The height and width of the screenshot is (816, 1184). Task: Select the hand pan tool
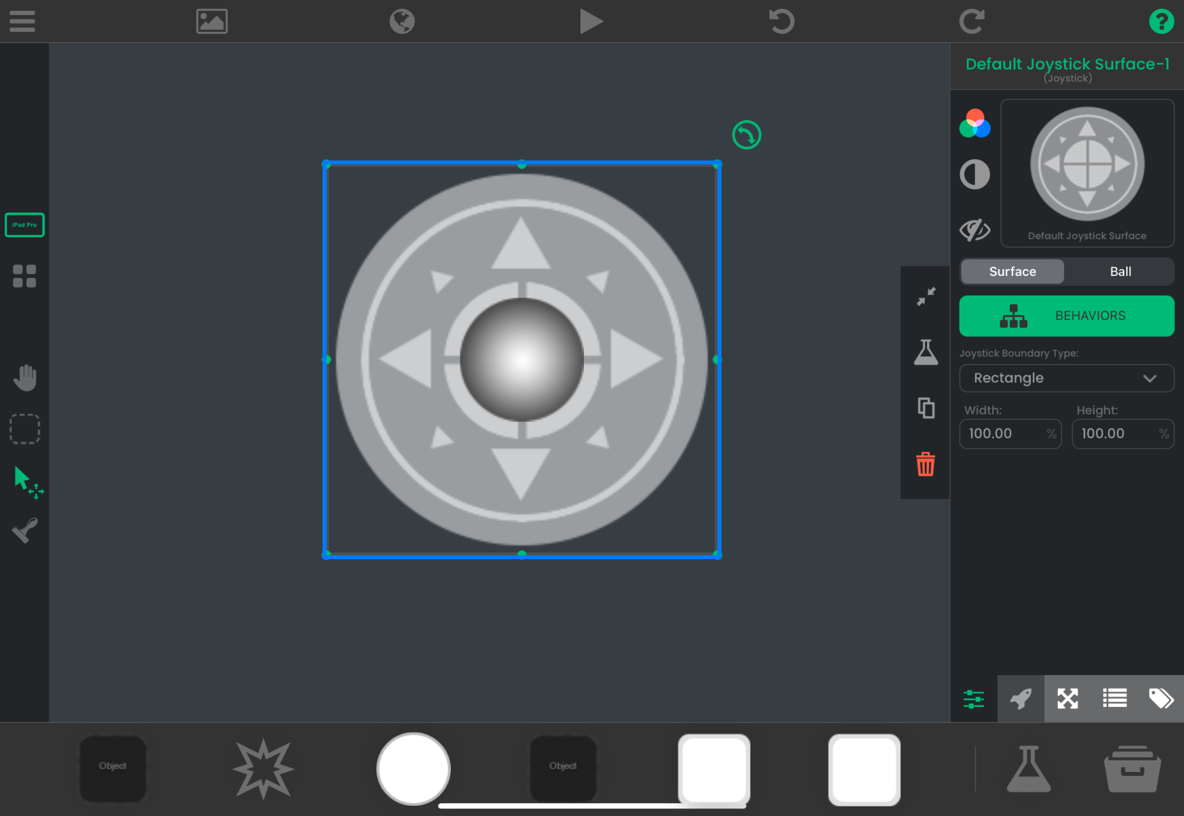25,378
